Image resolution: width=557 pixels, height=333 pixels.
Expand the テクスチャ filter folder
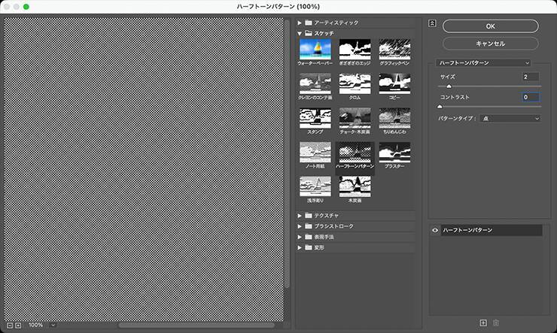coord(300,216)
